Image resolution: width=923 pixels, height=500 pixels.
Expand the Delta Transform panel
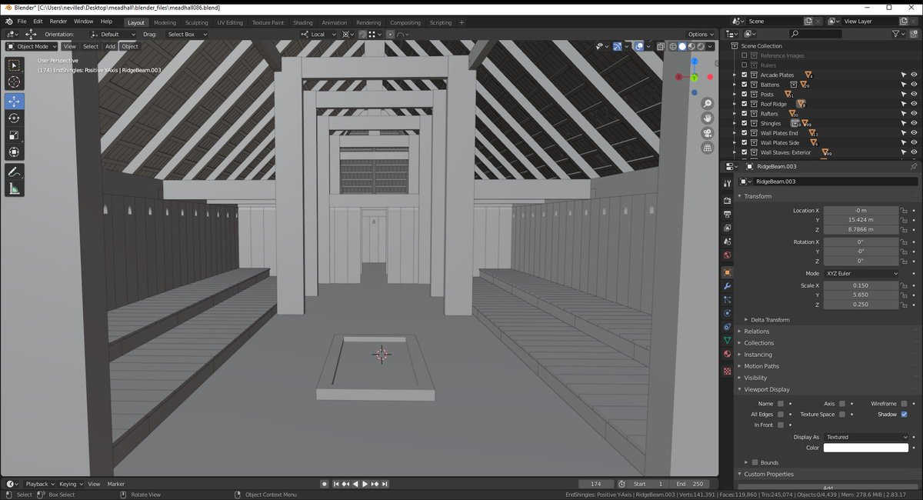pos(769,319)
